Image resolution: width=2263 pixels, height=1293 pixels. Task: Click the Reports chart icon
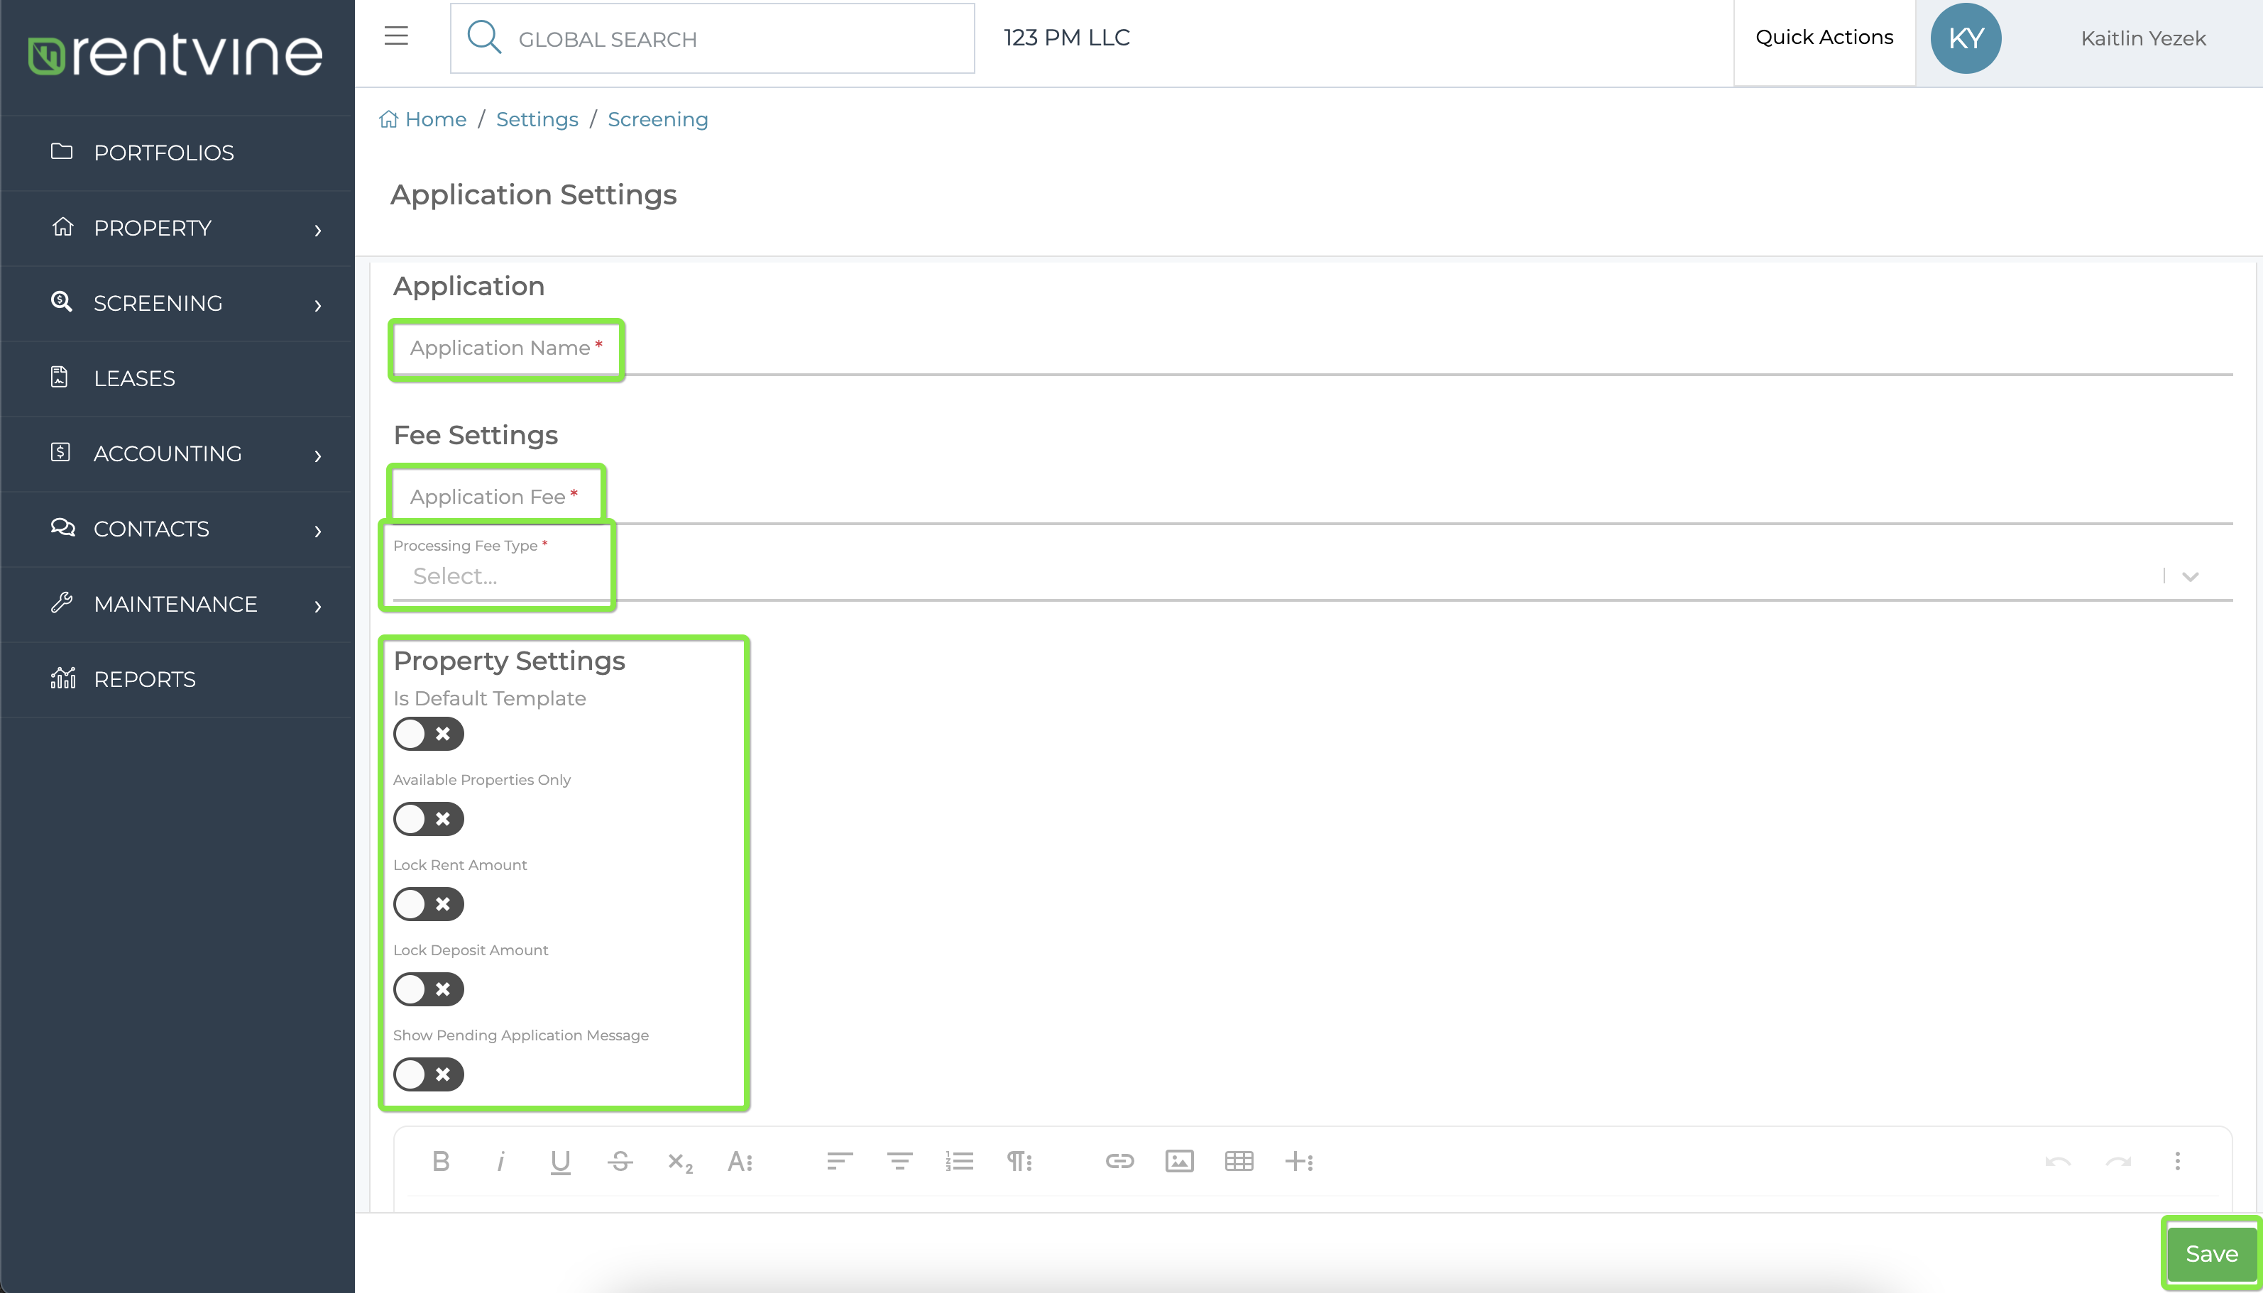point(62,678)
